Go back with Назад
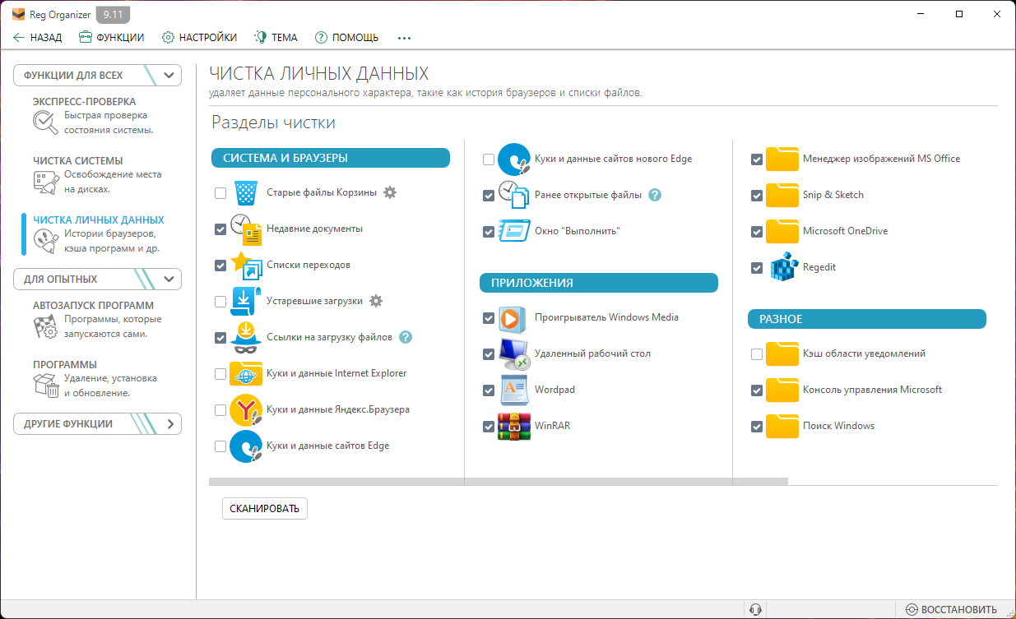Screen dimensions: 1016x619 coord(38,38)
